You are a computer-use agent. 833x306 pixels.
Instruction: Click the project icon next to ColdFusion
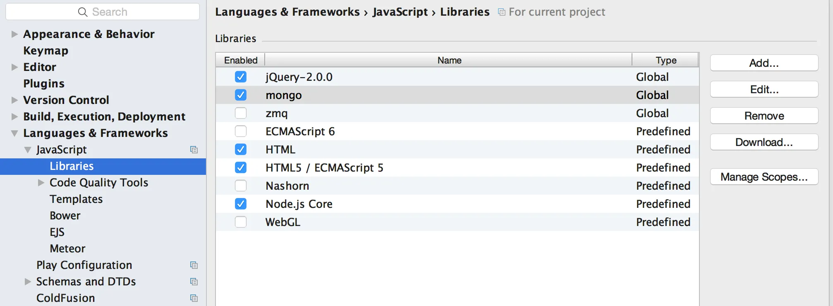(x=194, y=298)
